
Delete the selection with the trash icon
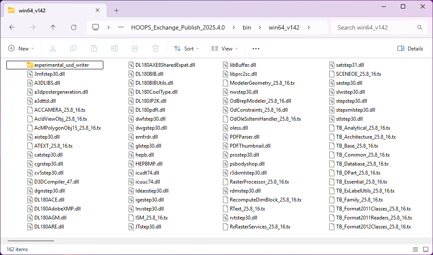pos(155,48)
